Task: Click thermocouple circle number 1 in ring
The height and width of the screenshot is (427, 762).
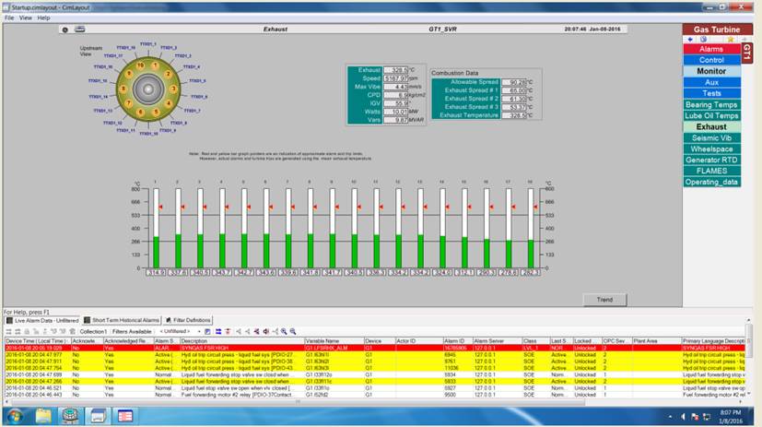Action: (155, 65)
